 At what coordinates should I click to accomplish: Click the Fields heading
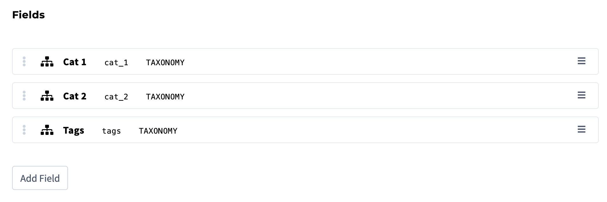coord(28,14)
